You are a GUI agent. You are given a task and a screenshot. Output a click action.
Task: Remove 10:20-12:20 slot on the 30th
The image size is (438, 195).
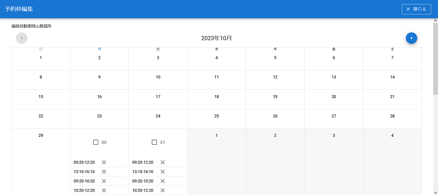coord(104,190)
